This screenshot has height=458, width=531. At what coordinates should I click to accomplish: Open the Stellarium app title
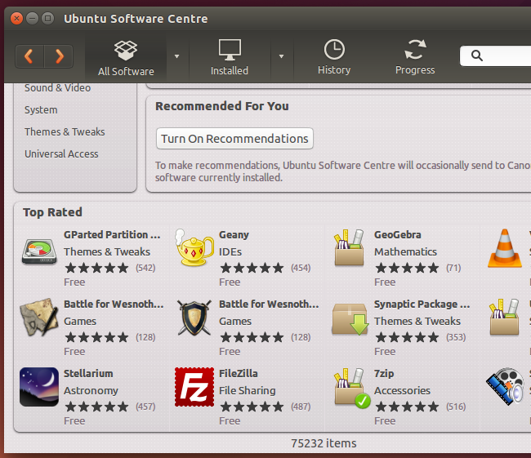click(x=88, y=373)
